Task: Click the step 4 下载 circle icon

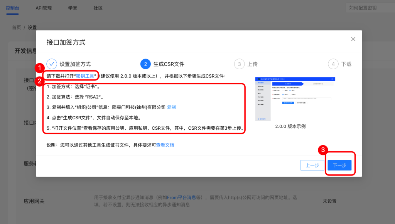Action: [333, 64]
